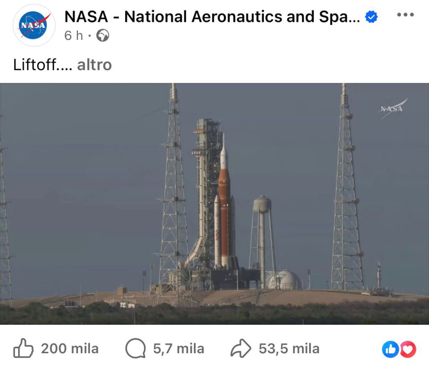429x370 pixels.
Task: Click the "53,5 mila" shares count
Action: point(289,349)
